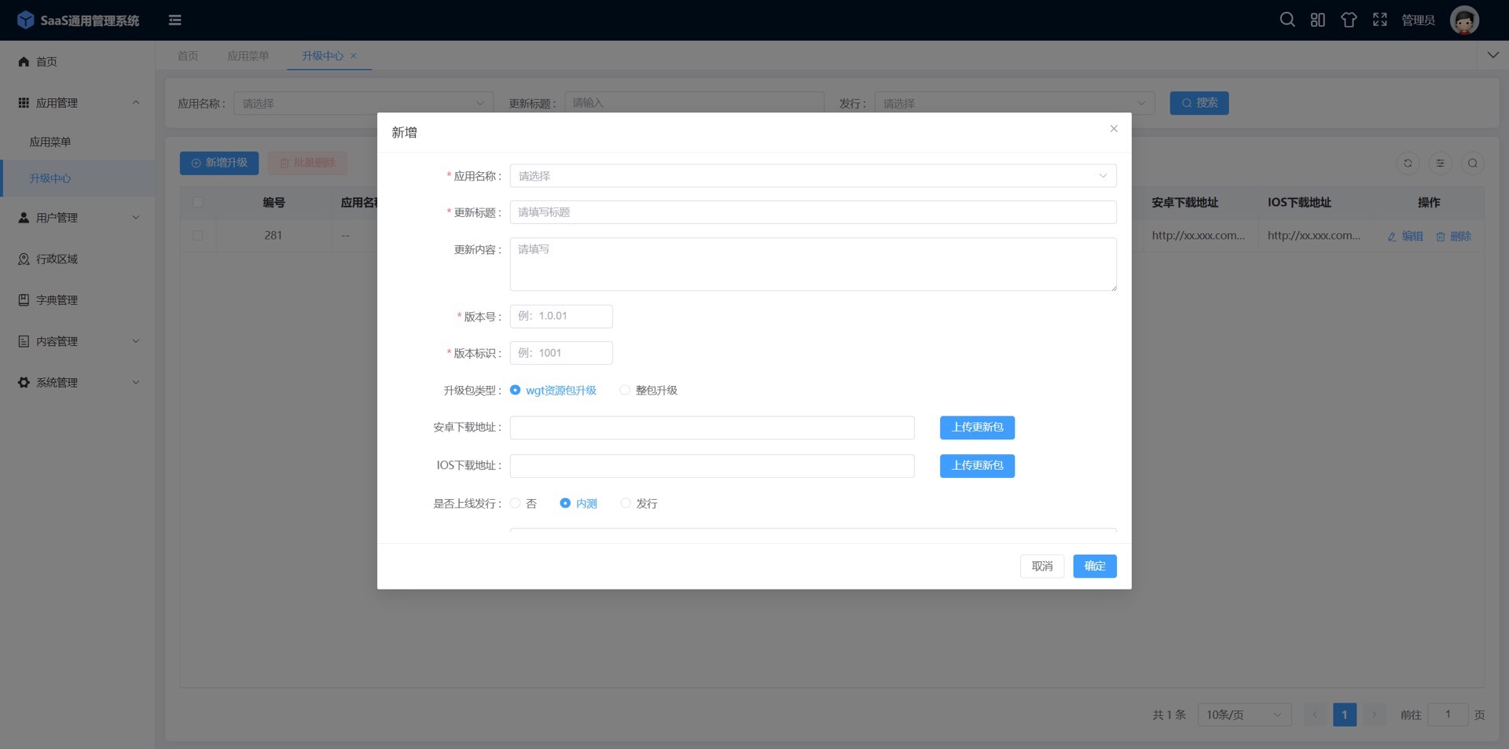Open the layout grid icon in header
Screen dimensions: 1509x749
1318,20
